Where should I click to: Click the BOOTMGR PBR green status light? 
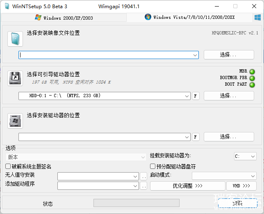point(252,78)
